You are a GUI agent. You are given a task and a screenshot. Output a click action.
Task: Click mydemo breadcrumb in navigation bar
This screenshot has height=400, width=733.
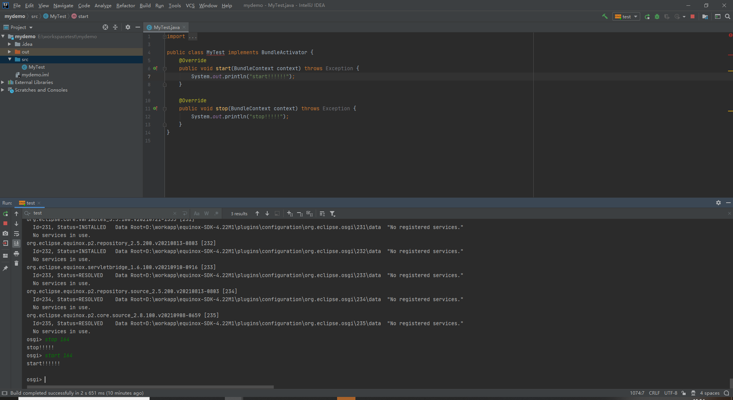click(x=15, y=16)
